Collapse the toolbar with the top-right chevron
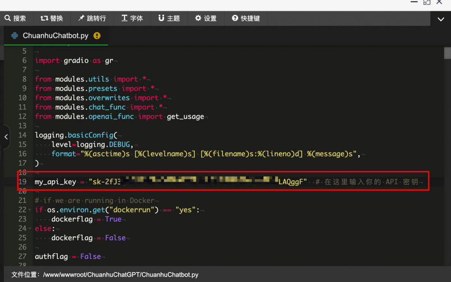 [x=441, y=19]
